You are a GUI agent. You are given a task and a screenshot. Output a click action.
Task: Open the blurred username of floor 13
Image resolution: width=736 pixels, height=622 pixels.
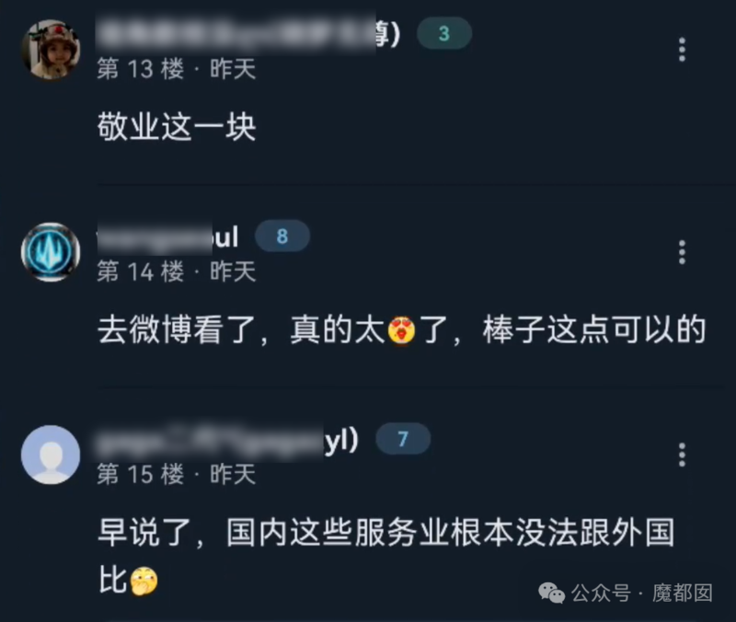pyautogui.click(x=248, y=34)
